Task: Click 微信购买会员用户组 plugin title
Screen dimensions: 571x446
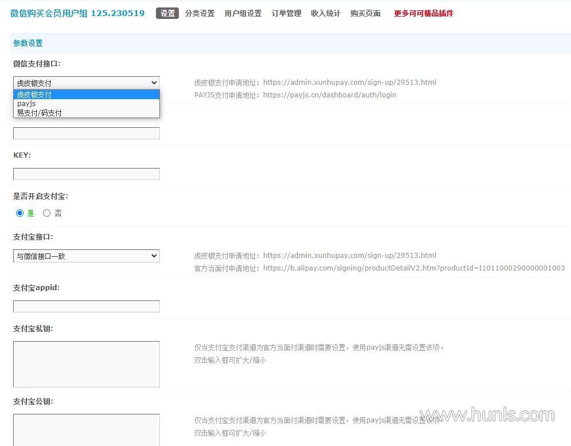Action: pyautogui.click(x=77, y=13)
